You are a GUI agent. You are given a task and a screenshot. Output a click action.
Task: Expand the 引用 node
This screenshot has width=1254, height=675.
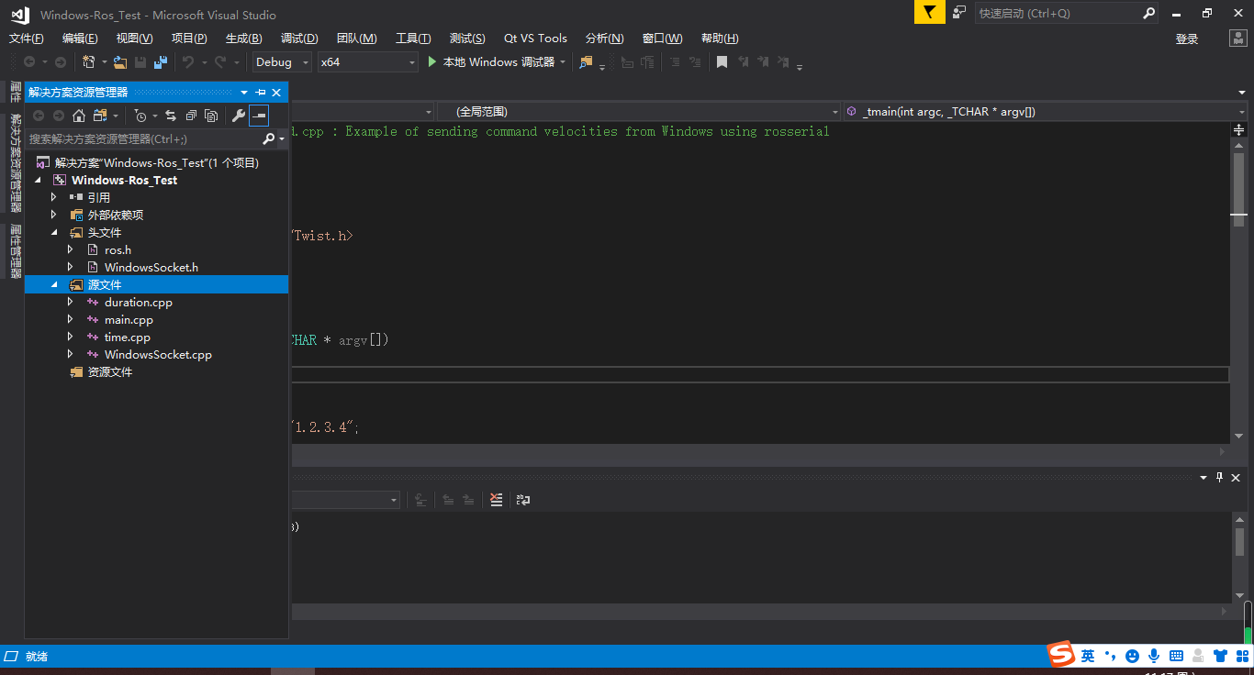click(x=53, y=198)
